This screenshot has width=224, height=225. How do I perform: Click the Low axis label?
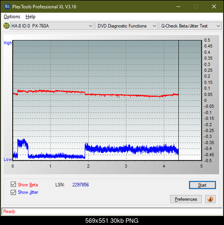pyautogui.click(x=8, y=159)
